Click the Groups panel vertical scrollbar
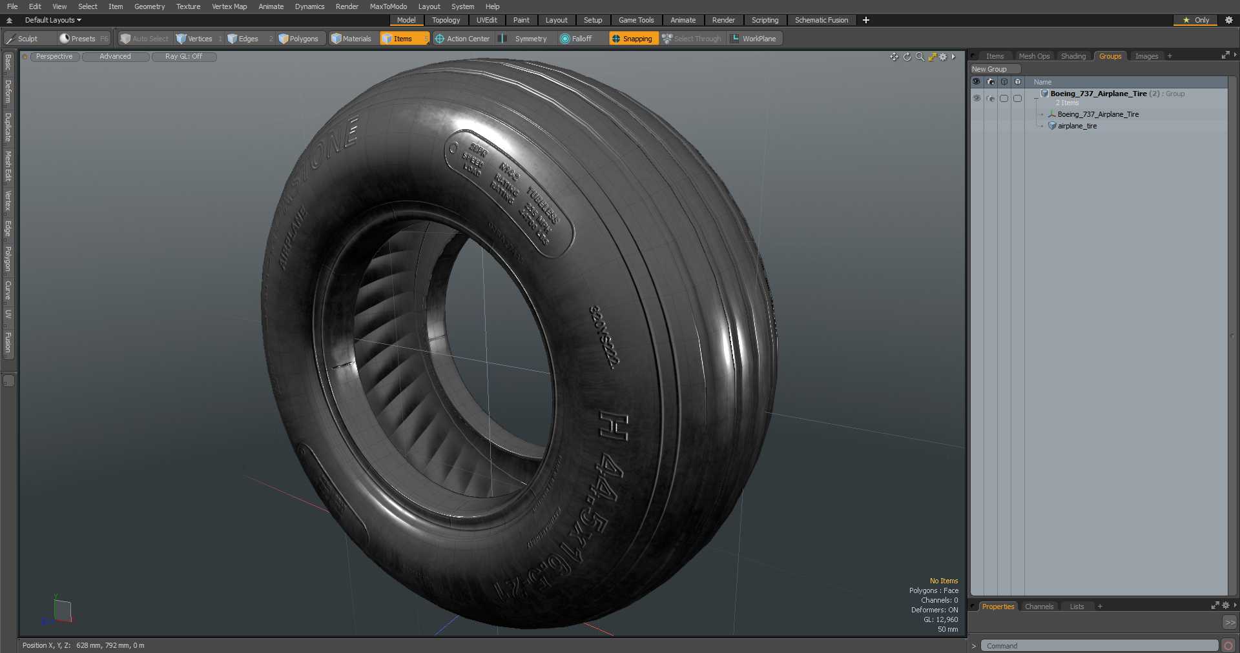Screen dimensions: 1240x653 tap(1233, 336)
